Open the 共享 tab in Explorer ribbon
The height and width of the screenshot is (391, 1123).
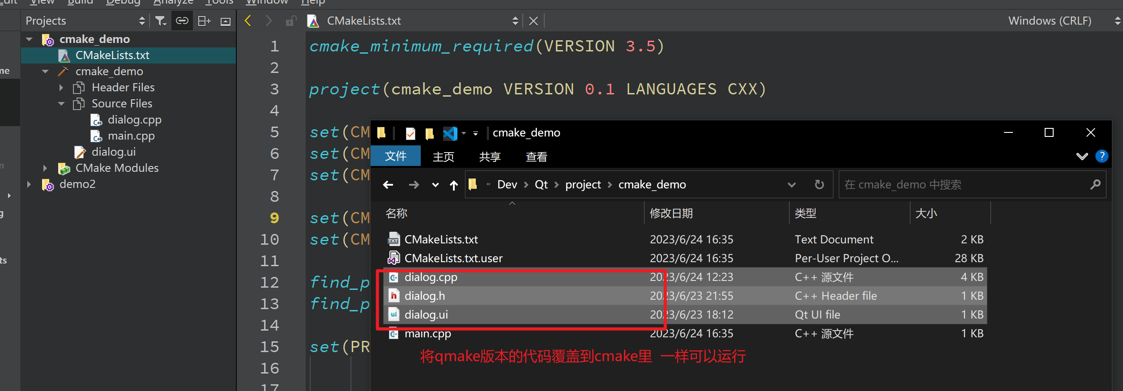(490, 157)
